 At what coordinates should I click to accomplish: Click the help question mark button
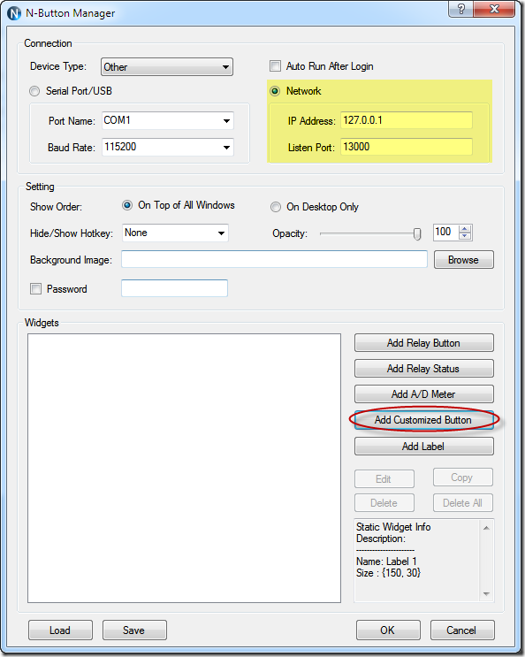[461, 9]
